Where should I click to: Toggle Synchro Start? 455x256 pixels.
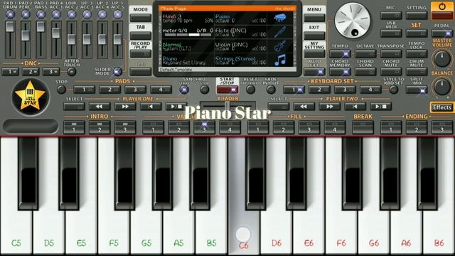point(183,90)
